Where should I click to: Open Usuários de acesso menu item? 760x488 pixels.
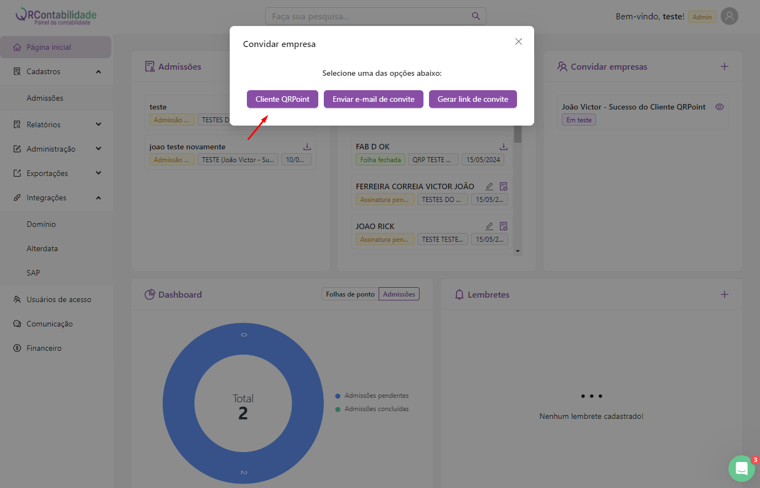click(59, 299)
